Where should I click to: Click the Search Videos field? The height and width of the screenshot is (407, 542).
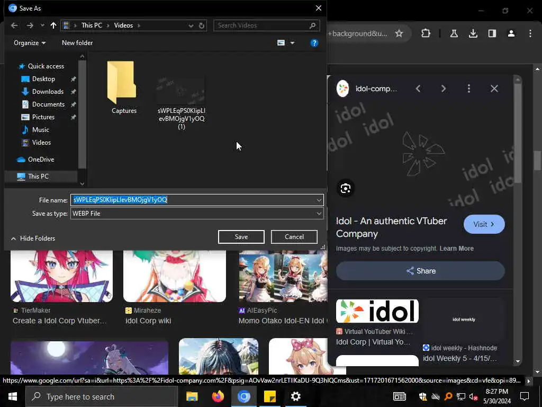(266, 25)
